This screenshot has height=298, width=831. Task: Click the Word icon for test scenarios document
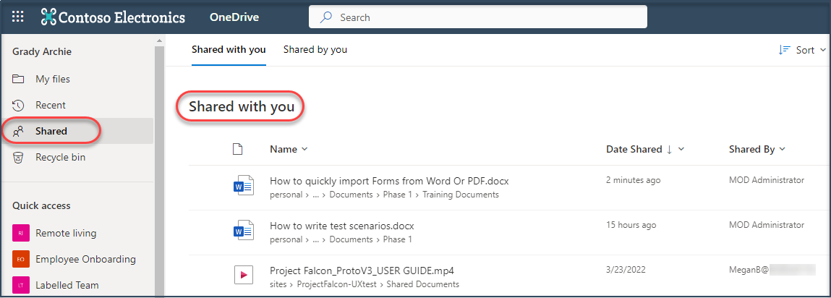pyautogui.click(x=243, y=231)
